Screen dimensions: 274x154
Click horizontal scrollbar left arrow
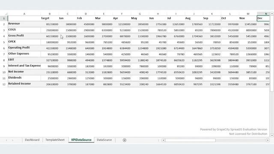(x=163, y=140)
